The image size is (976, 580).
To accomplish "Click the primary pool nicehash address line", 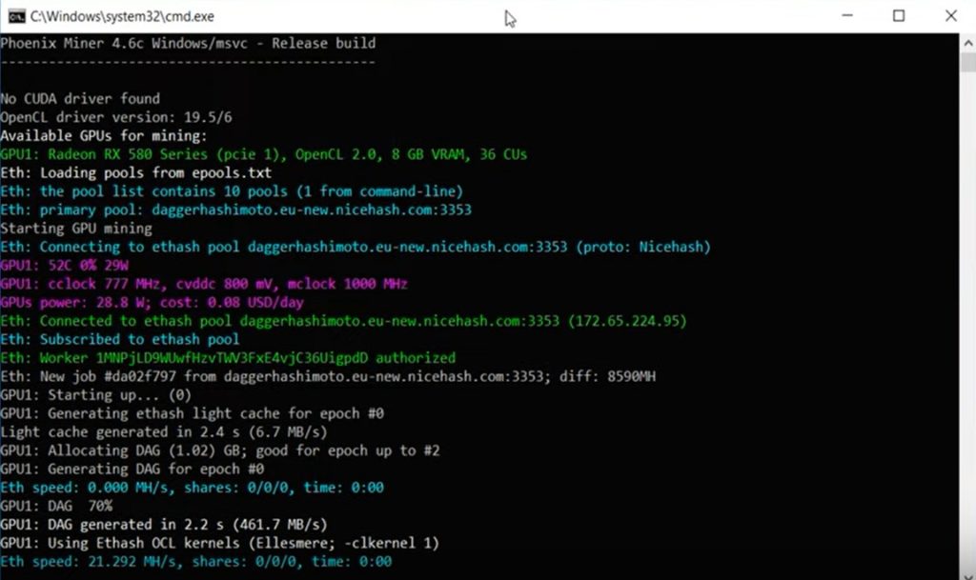I will tap(236, 210).
